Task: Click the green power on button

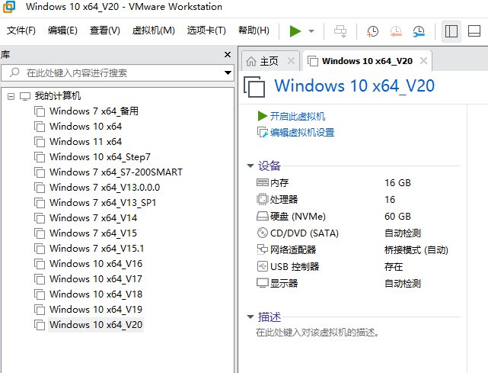Action: [295, 31]
